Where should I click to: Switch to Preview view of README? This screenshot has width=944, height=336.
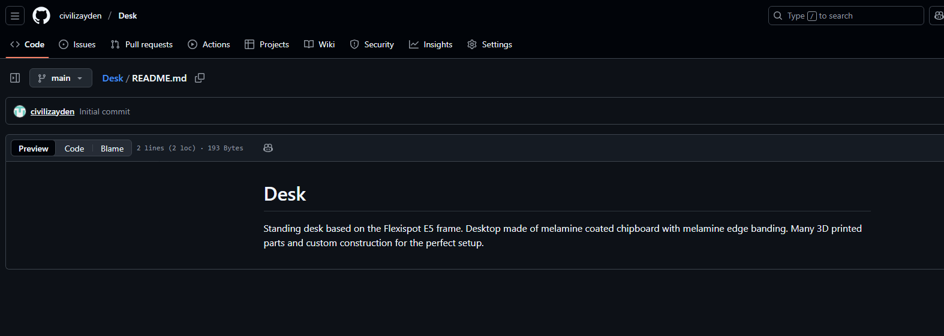(34, 149)
